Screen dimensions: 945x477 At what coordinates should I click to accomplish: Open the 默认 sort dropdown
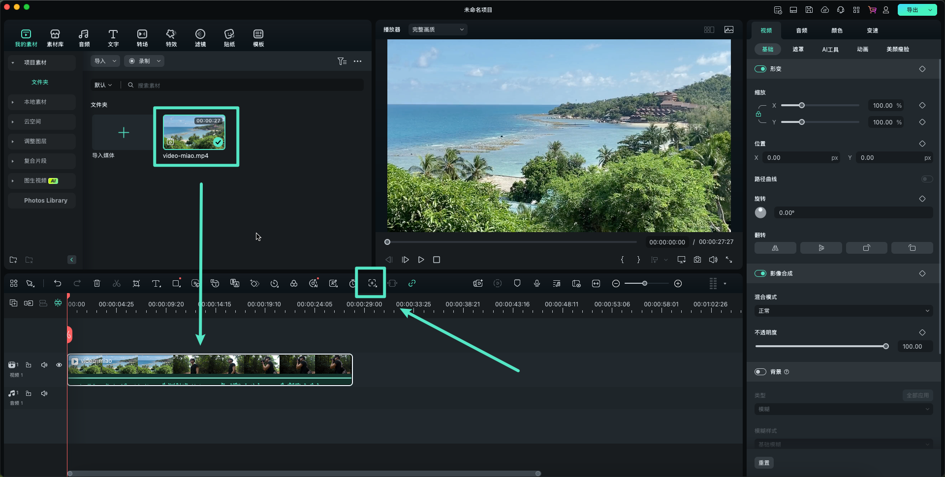coord(103,85)
